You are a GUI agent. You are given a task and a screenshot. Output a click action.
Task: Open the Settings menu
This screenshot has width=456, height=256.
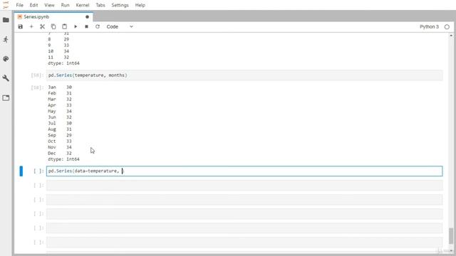pyautogui.click(x=120, y=5)
